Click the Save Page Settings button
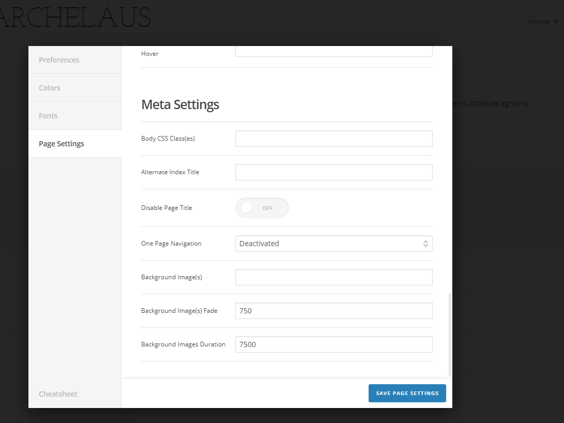This screenshot has width=564, height=423. [x=407, y=393]
